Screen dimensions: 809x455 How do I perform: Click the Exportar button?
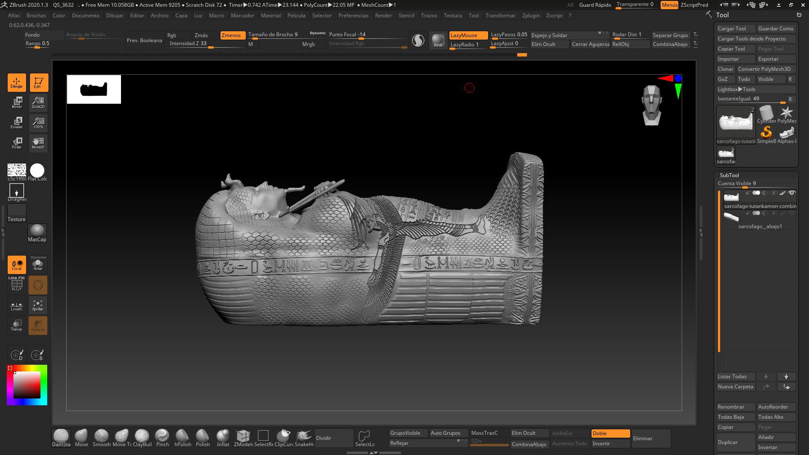coord(776,59)
